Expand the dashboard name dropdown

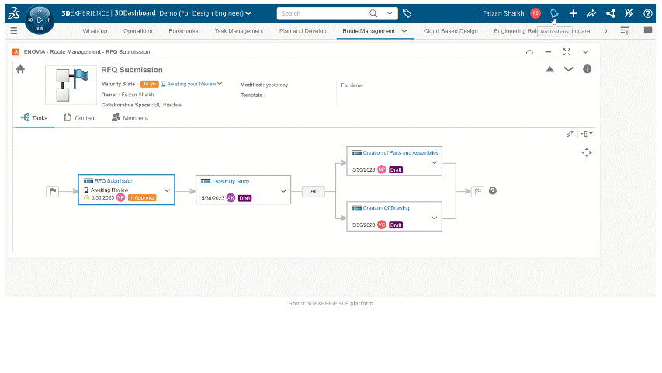click(x=248, y=13)
